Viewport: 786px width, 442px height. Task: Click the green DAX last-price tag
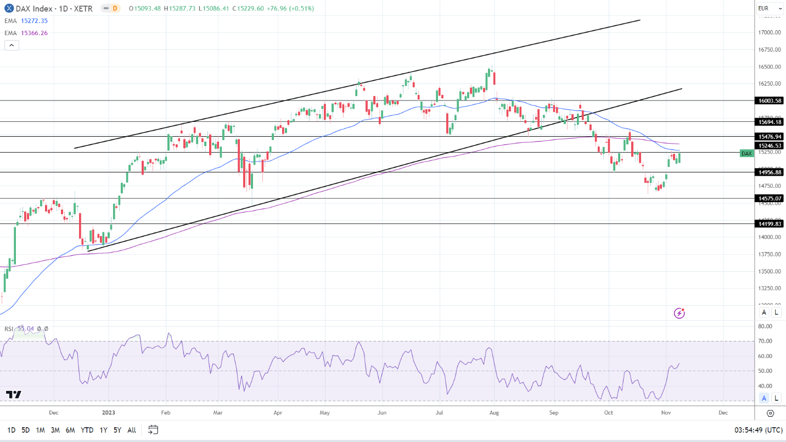[x=746, y=153]
